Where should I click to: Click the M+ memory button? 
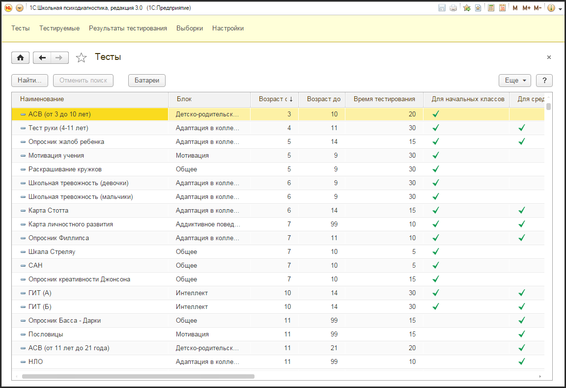tap(526, 8)
